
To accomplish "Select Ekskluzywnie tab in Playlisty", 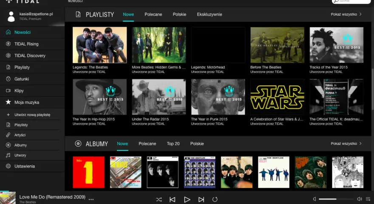I will (210, 14).
